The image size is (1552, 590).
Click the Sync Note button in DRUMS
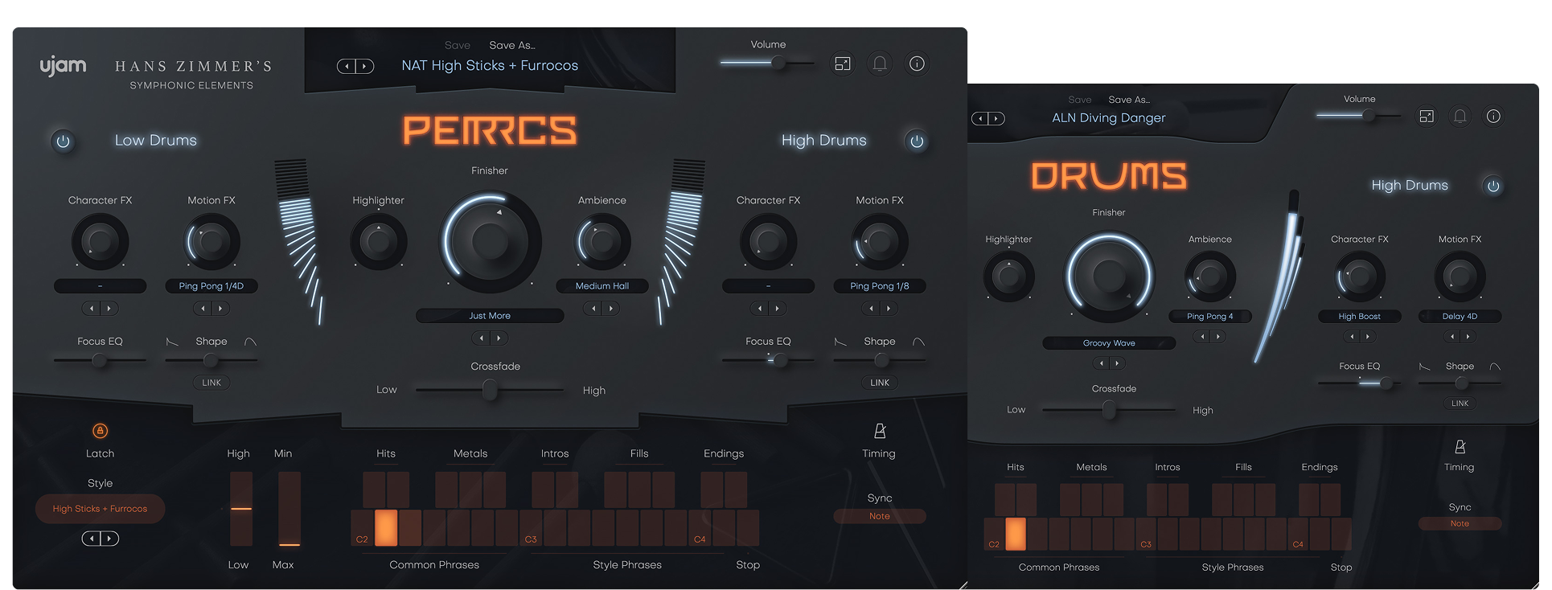click(1460, 523)
